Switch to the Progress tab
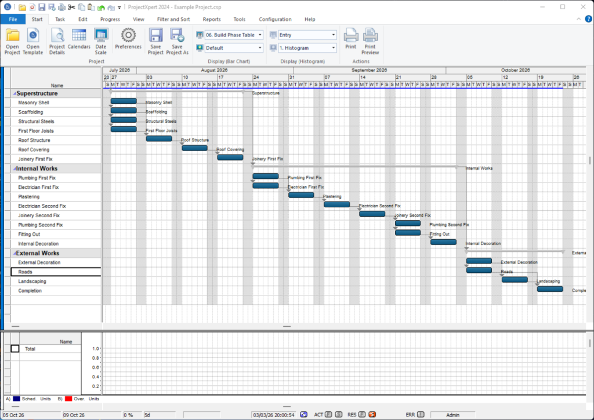This screenshot has width=594, height=420. (110, 19)
